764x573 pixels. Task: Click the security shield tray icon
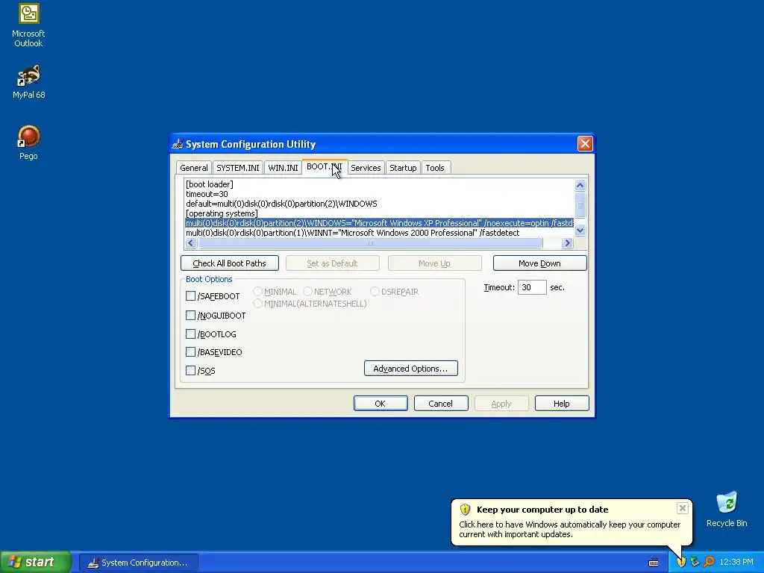tap(680, 563)
